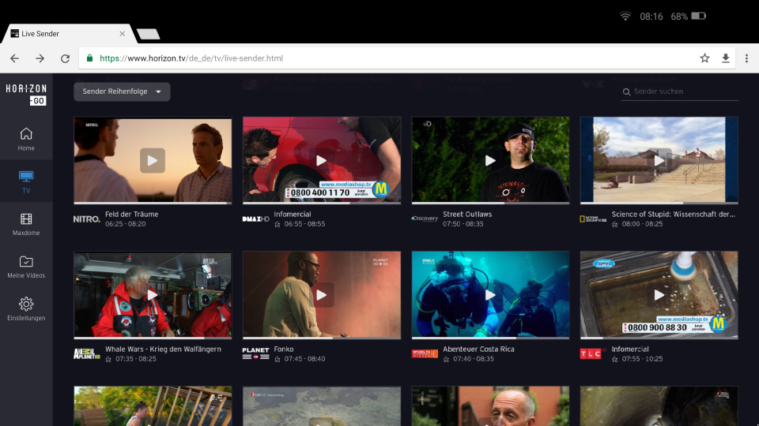Click the Sender suchen search field
Image resolution: width=759 pixels, height=426 pixels.
point(680,92)
